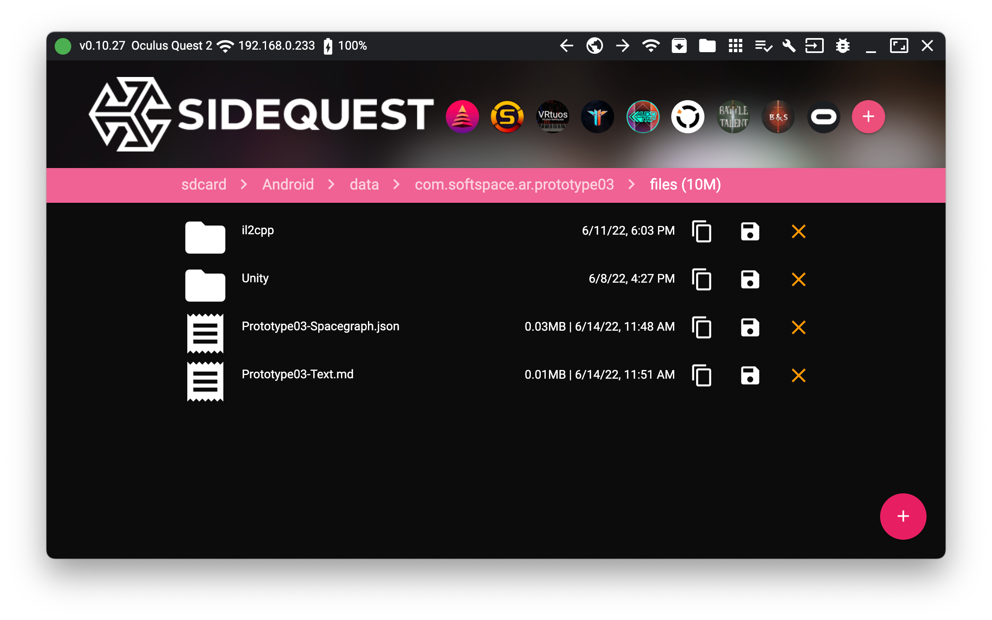Click the Oculus Quest 2 device label
Screen dimensions: 992x620
coord(172,46)
